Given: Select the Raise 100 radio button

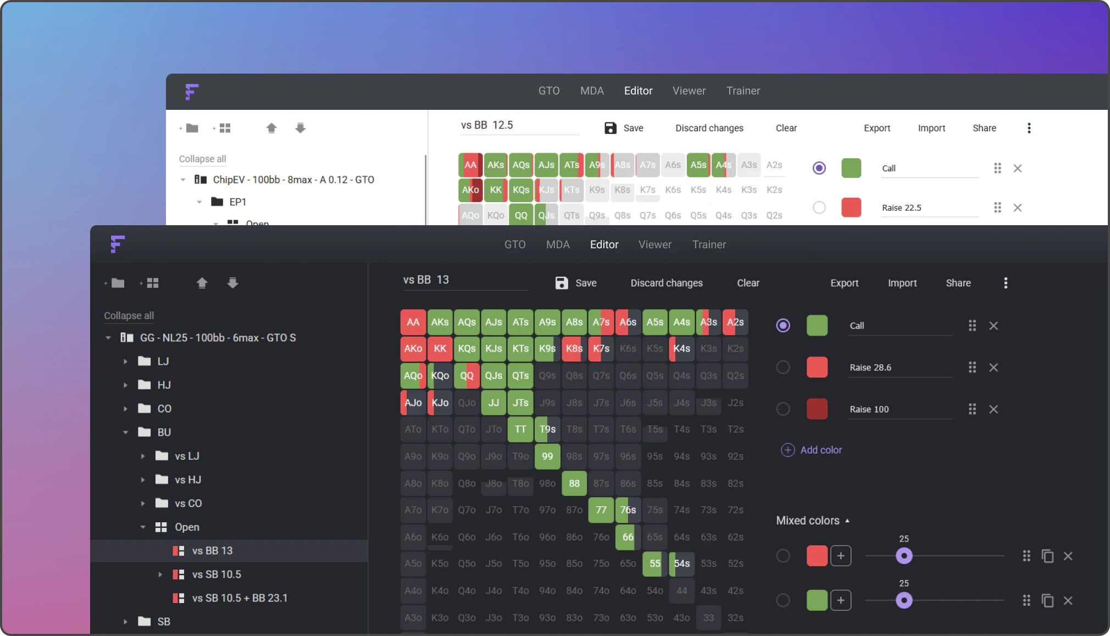Looking at the screenshot, I should pyautogui.click(x=783, y=409).
